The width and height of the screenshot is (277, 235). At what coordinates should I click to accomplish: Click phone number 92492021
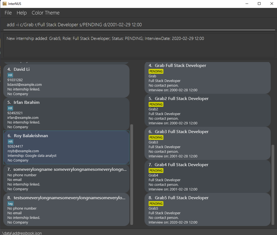[x=15, y=113]
